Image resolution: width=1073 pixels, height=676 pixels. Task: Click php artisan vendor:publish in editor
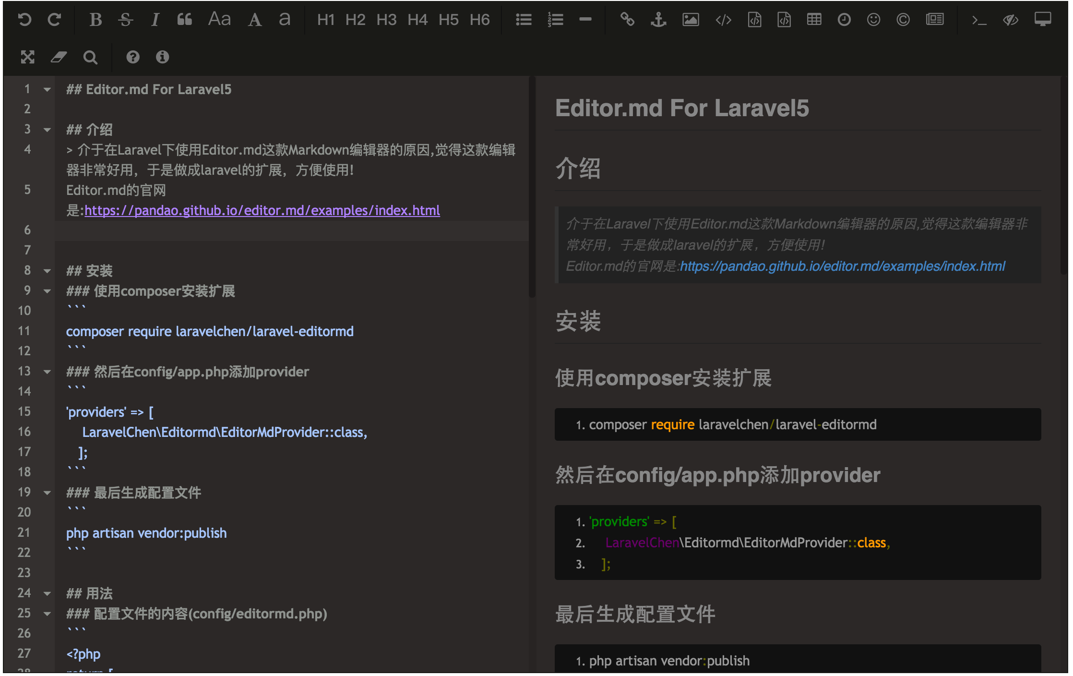[x=146, y=533]
